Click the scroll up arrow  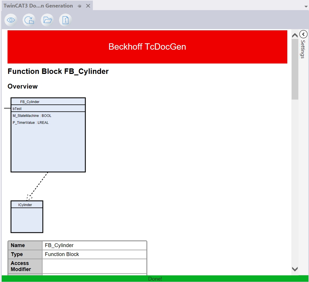tap(295, 36)
